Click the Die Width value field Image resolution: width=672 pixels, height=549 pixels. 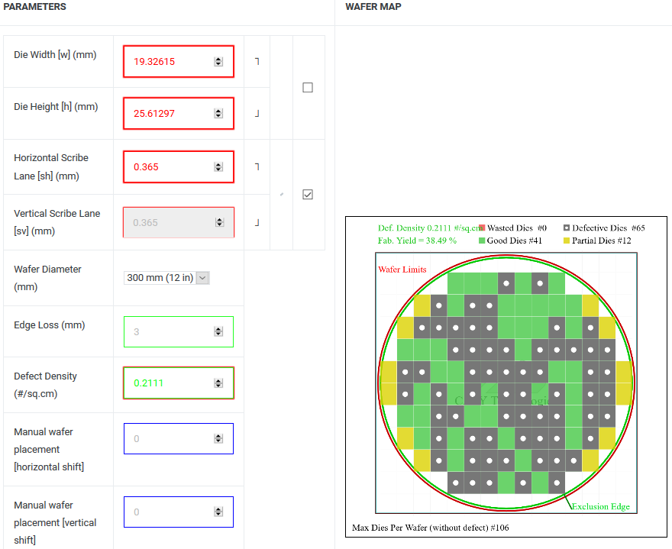tap(178, 61)
